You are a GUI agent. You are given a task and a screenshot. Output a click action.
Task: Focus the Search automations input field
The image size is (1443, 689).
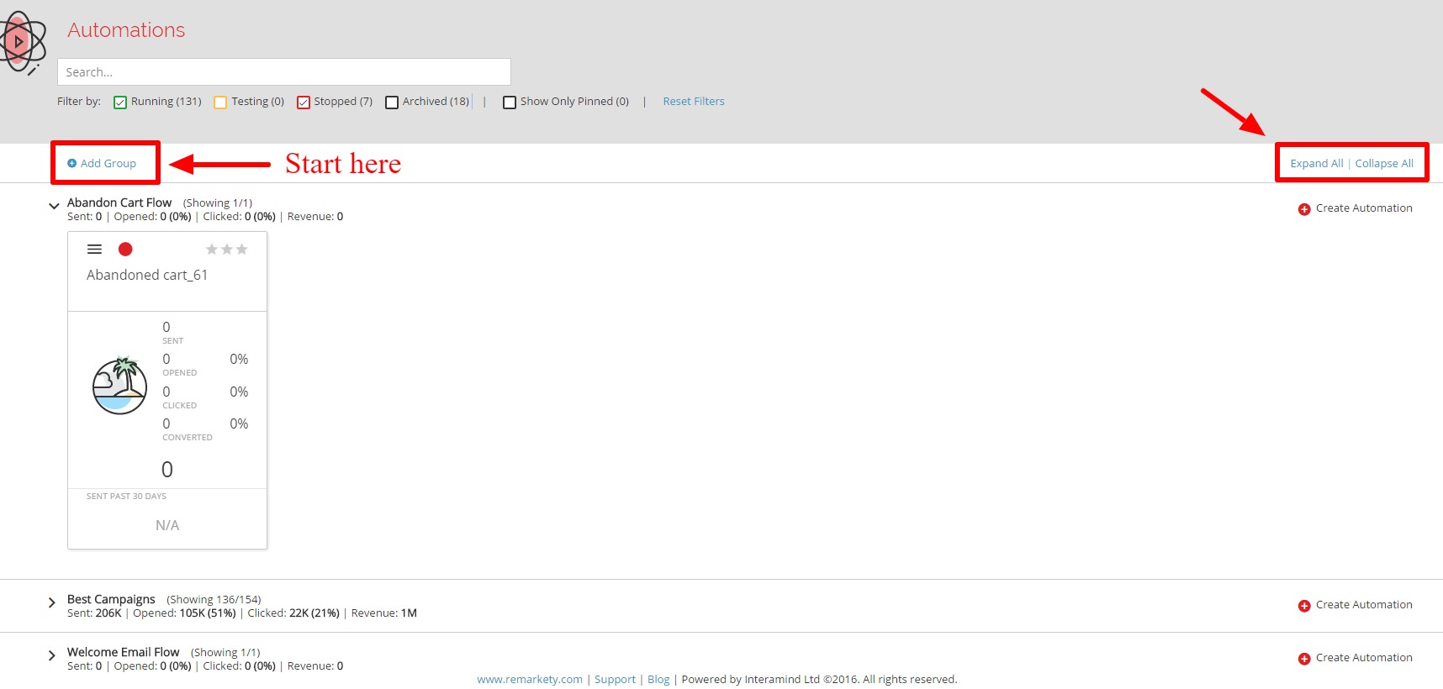284,72
